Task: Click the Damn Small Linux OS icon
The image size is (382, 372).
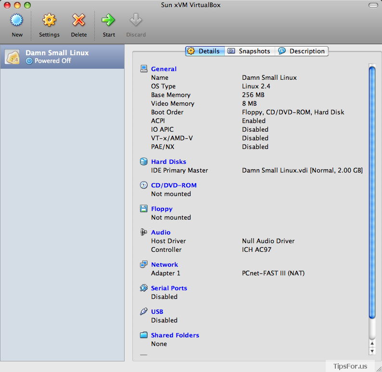Action: tap(13, 57)
